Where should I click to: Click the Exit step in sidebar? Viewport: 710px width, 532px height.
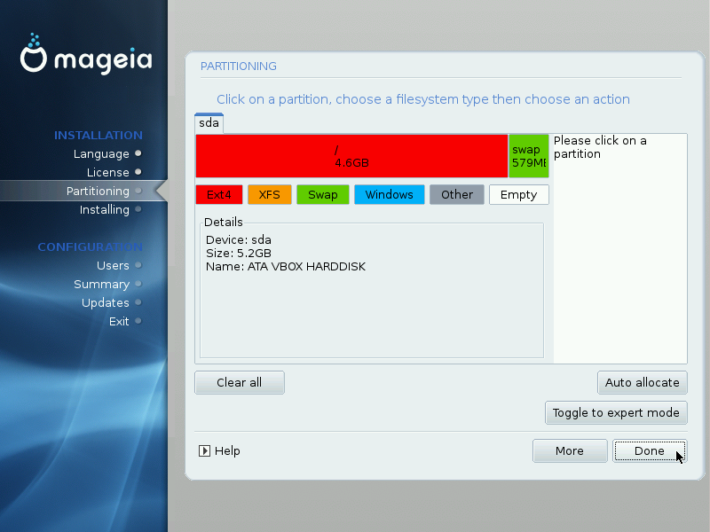[x=119, y=321]
